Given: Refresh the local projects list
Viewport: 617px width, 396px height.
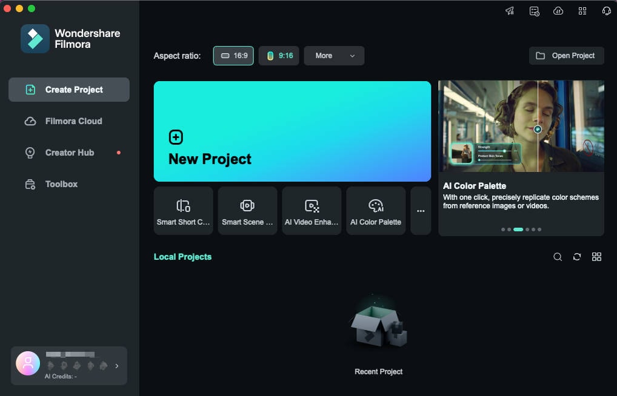Looking at the screenshot, I should click(x=577, y=257).
